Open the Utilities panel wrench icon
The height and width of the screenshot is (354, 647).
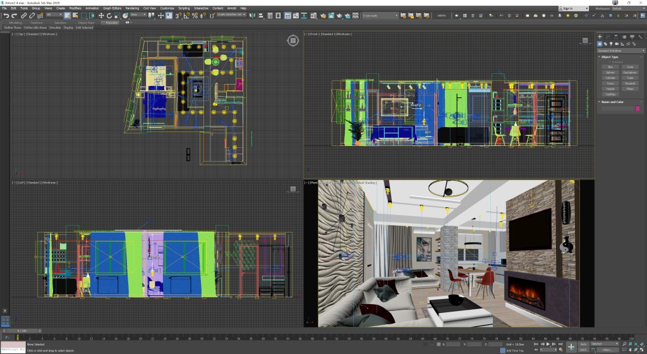641,37
